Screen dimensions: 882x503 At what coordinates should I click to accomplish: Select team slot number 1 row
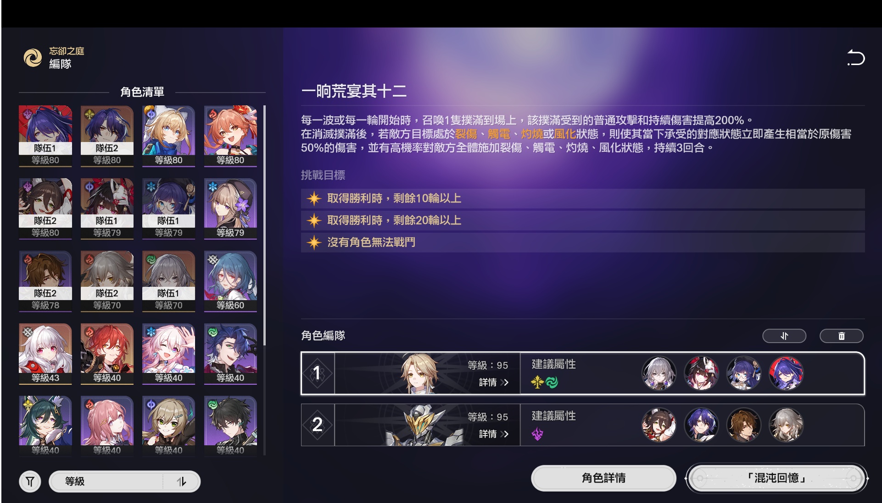point(583,373)
